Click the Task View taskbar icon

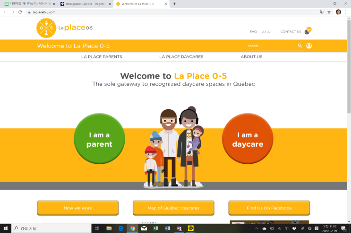97,228
